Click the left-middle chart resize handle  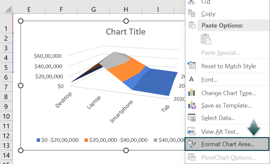click(21, 85)
